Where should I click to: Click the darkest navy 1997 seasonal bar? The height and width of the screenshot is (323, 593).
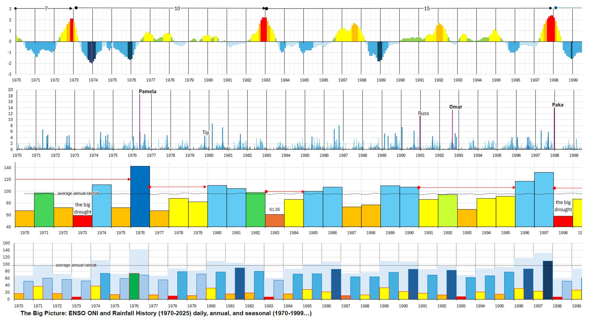click(547, 280)
